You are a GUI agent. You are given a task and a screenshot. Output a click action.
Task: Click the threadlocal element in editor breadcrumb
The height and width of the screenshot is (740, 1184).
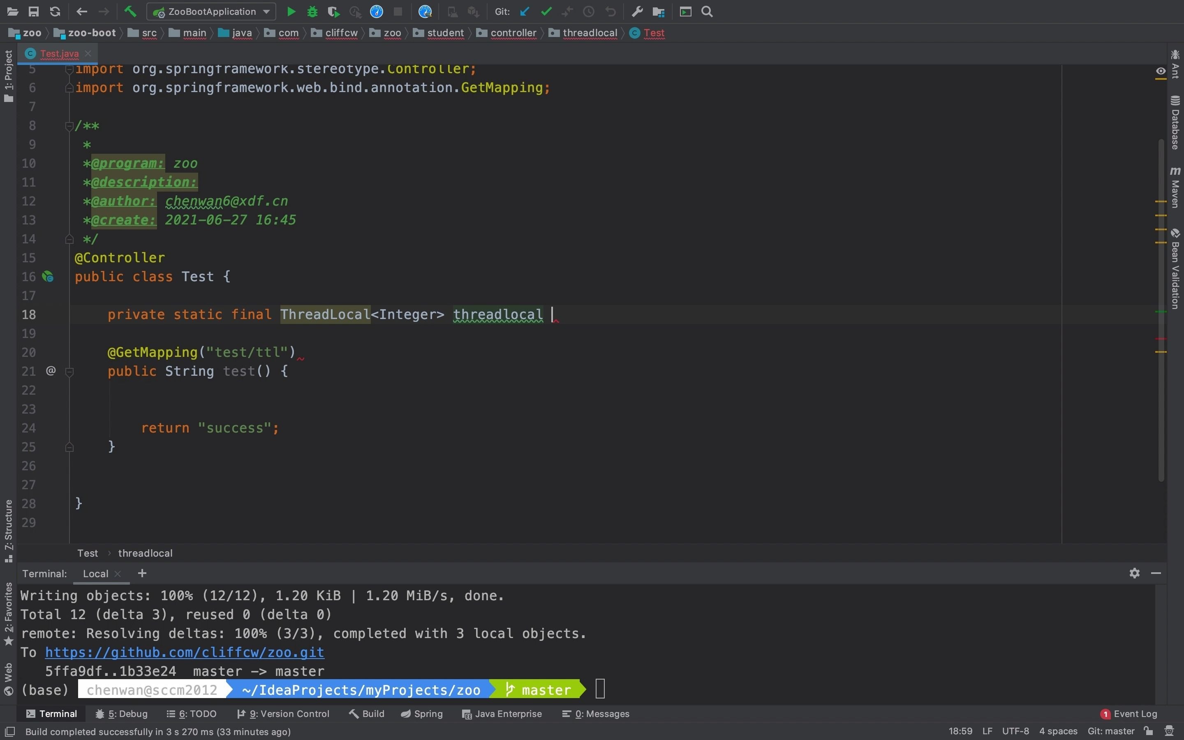(145, 553)
